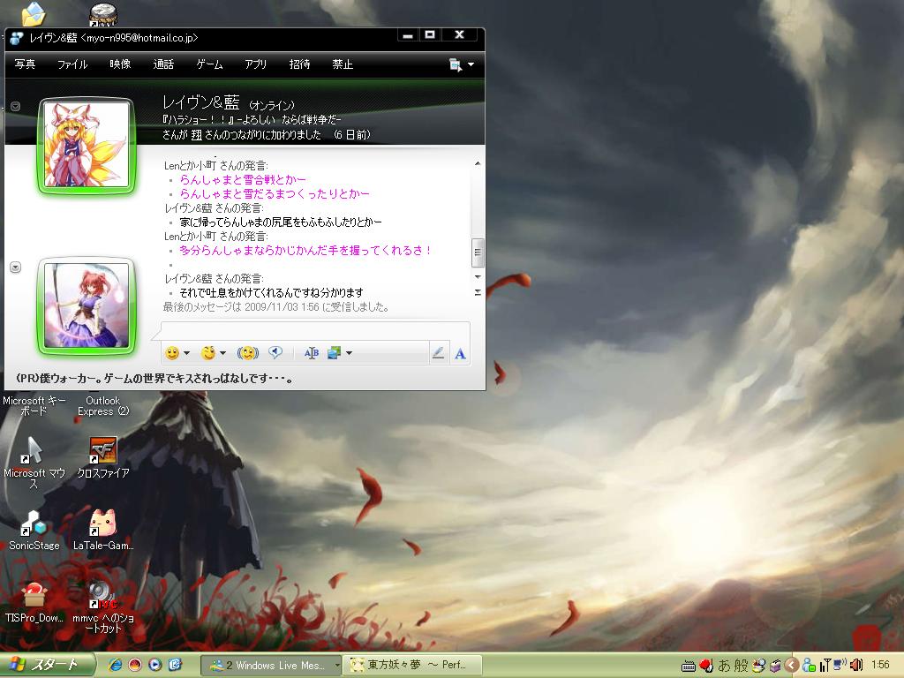This screenshot has height=678, width=904.
Task: Expand hidden tray icons arrow
Action: tap(792, 666)
